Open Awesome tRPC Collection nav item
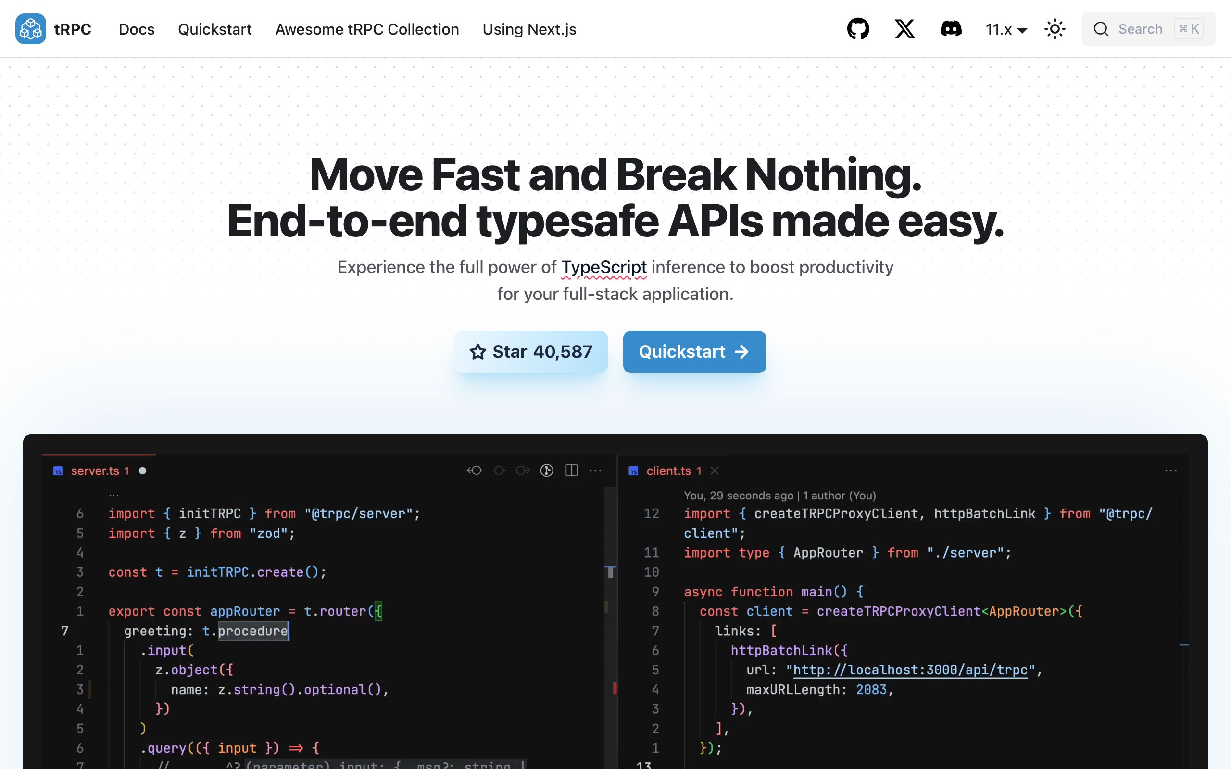Viewport: 1231px width, 769px height. tap(367, 29)
